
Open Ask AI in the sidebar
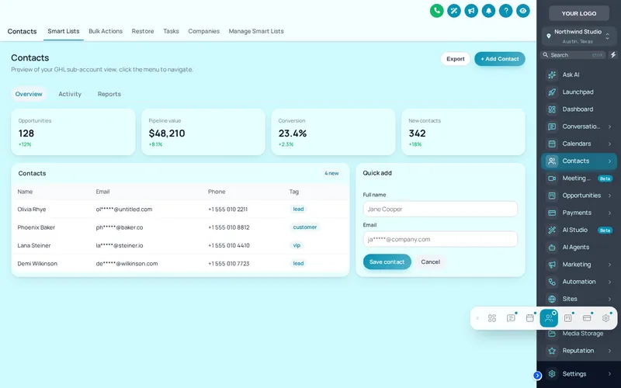pos(579,74)
